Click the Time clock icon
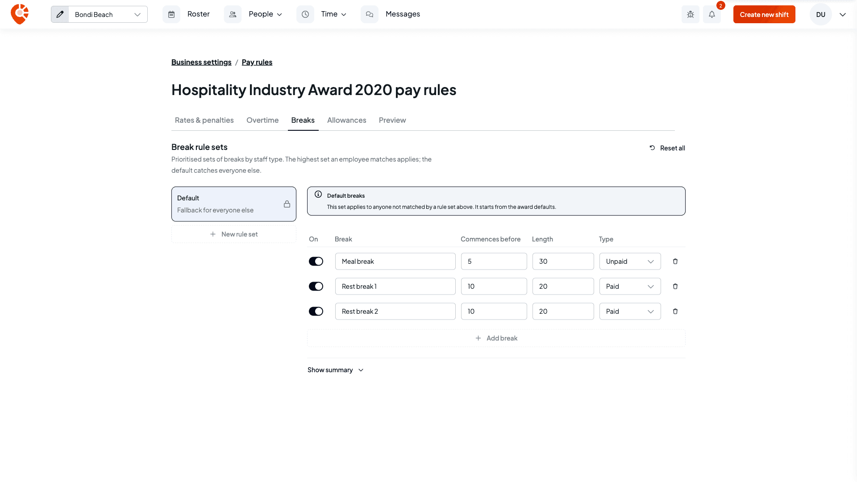The height and width of the screenshot is (482, 857). [305, 14]
